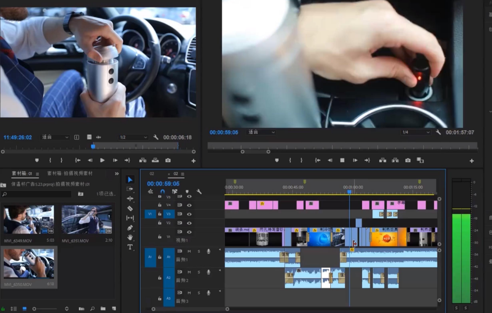The image size is (492, 313).
Task: Hide track V2 with the eye icon
Action: [189, 223]
